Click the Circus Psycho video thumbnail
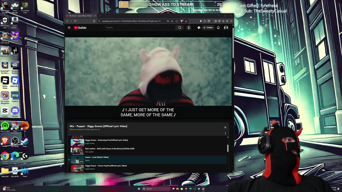This screenshot has height=192, width=342. [x=77, y=168]
